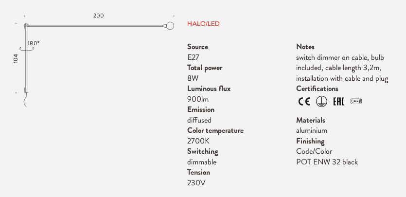Select the POT ENW 32 black code
This screenshot has height=197, width=406.
tap(327, 162)
